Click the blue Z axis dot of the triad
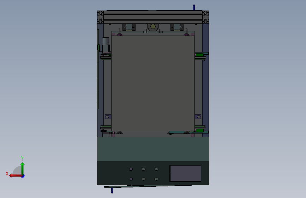 pyautogui.click(x=23, y=176)
